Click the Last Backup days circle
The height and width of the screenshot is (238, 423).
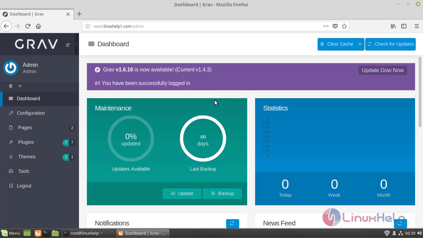[203, 139]
